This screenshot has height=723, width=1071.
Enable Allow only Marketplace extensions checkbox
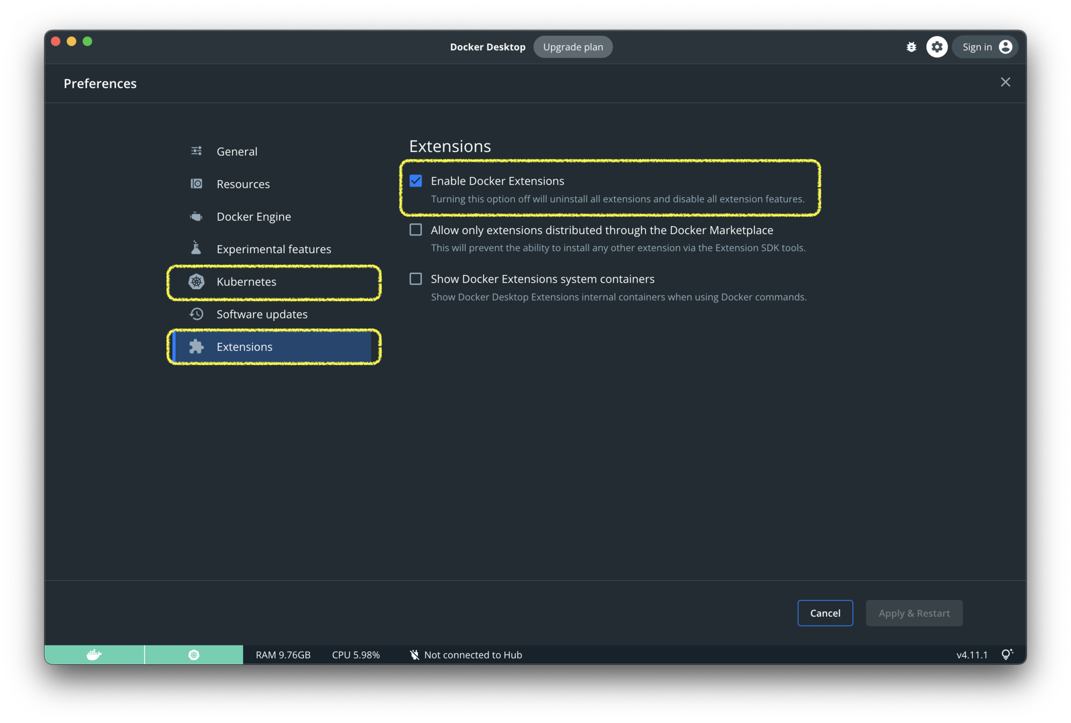tap(415, 230)
